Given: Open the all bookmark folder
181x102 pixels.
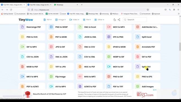Looking at the screenshot, I should point(145,14).
